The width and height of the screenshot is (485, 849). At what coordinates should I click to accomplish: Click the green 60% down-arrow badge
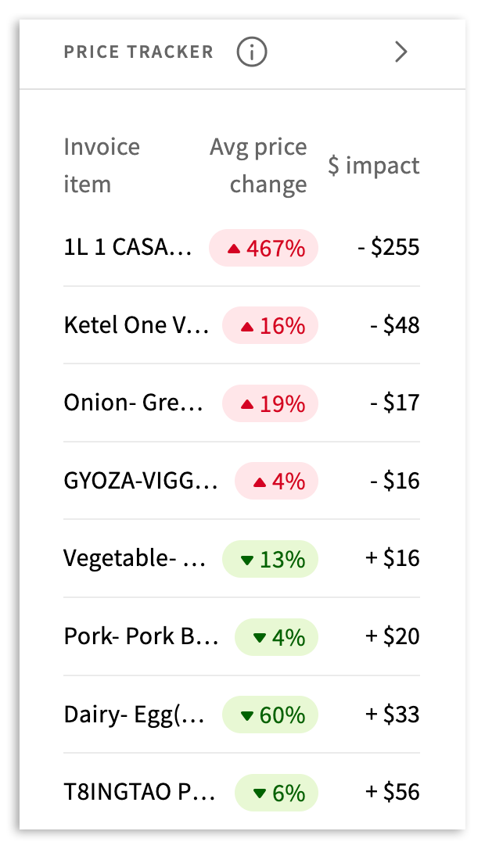coord(271,715)
